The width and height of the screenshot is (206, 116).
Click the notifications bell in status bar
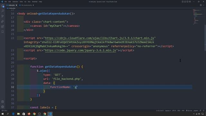click(x=204, y=111)
